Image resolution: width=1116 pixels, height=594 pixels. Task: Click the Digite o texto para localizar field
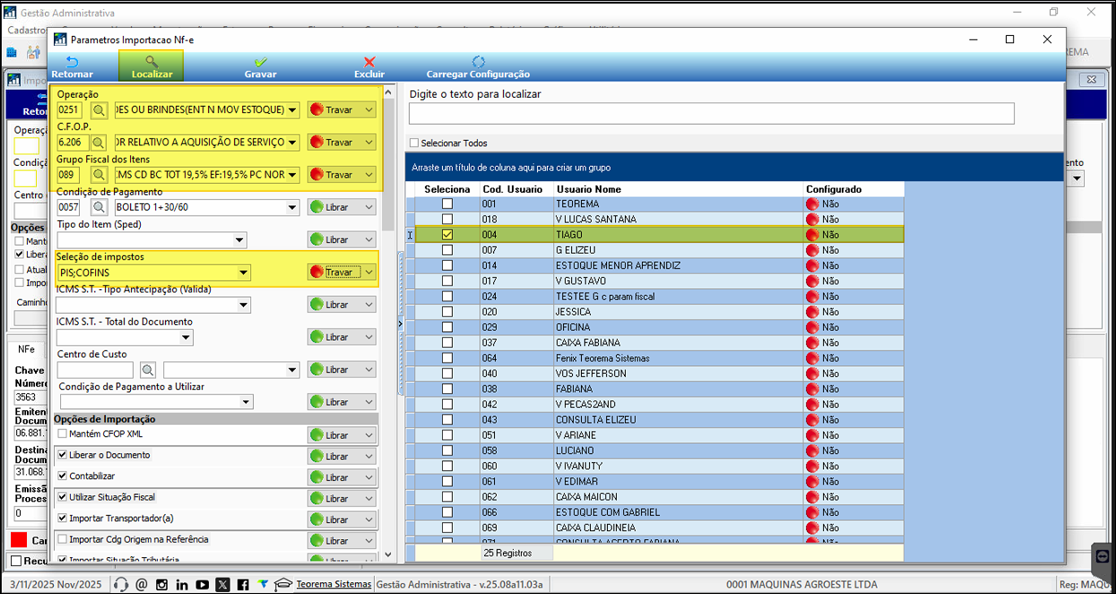pyautogui.click(x=712, y=114)
